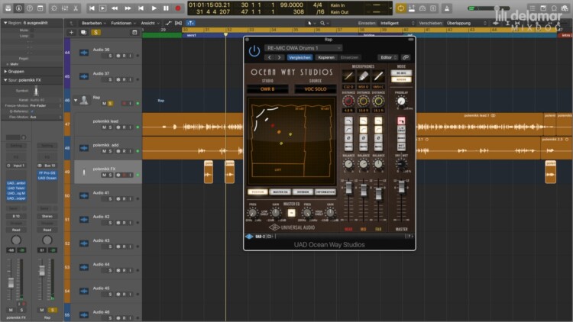Click the Rewind transport button

[x=115, y=8]
